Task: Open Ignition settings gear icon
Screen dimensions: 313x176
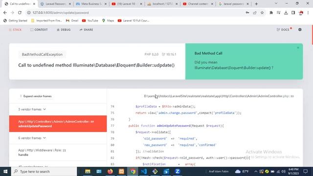Action: (300, 29)
